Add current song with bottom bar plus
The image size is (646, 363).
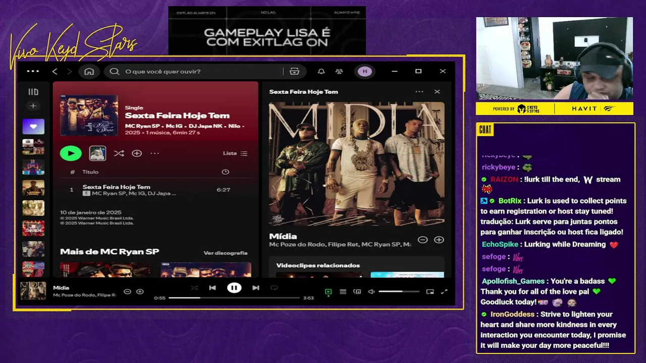140,291
